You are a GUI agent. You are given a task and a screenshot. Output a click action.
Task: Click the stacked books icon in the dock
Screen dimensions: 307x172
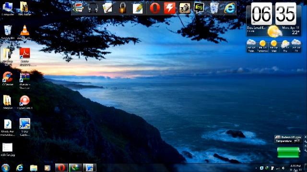tap(78, 8)
